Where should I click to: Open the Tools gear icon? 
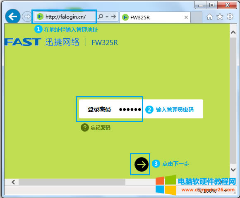230,16
